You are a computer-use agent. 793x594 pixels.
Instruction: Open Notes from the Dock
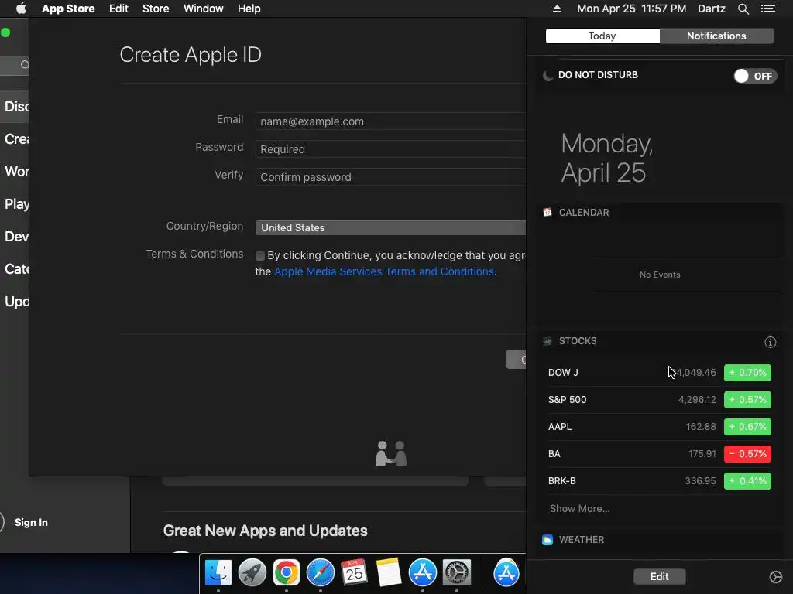pos(389,573)
